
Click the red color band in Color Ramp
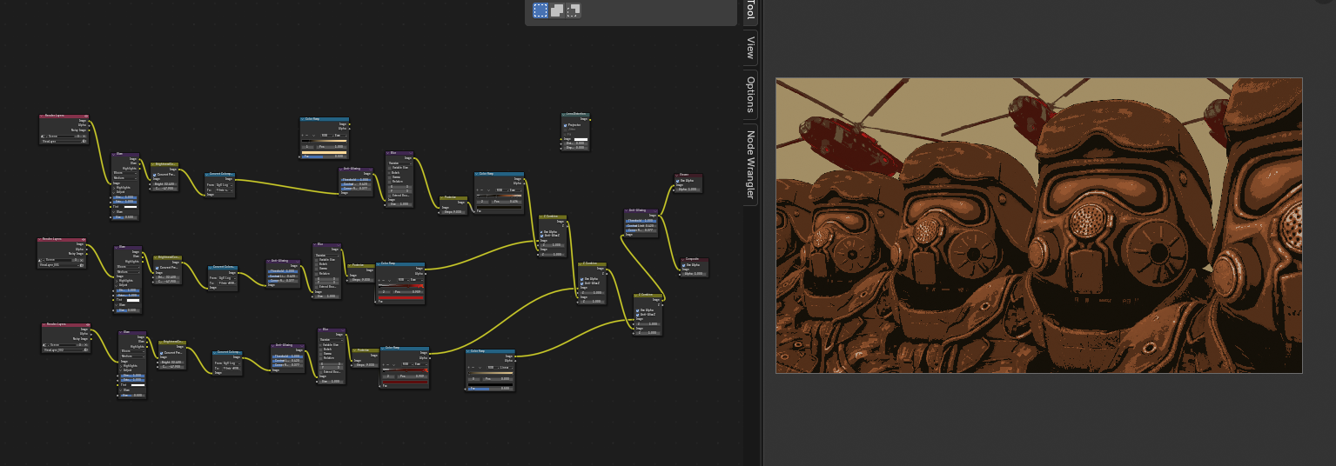[x=401, y=298]
